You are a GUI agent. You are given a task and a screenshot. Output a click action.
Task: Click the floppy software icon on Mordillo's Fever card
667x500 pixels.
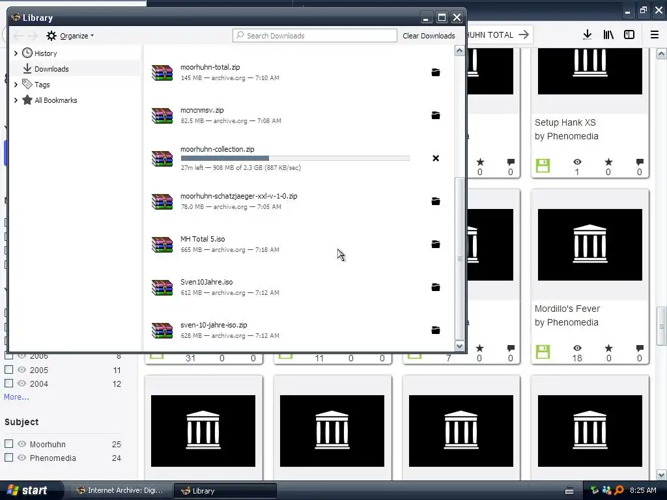pos(543,352)
